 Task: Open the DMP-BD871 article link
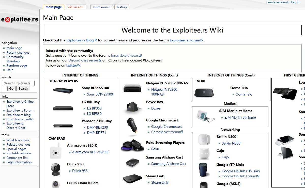97,133
